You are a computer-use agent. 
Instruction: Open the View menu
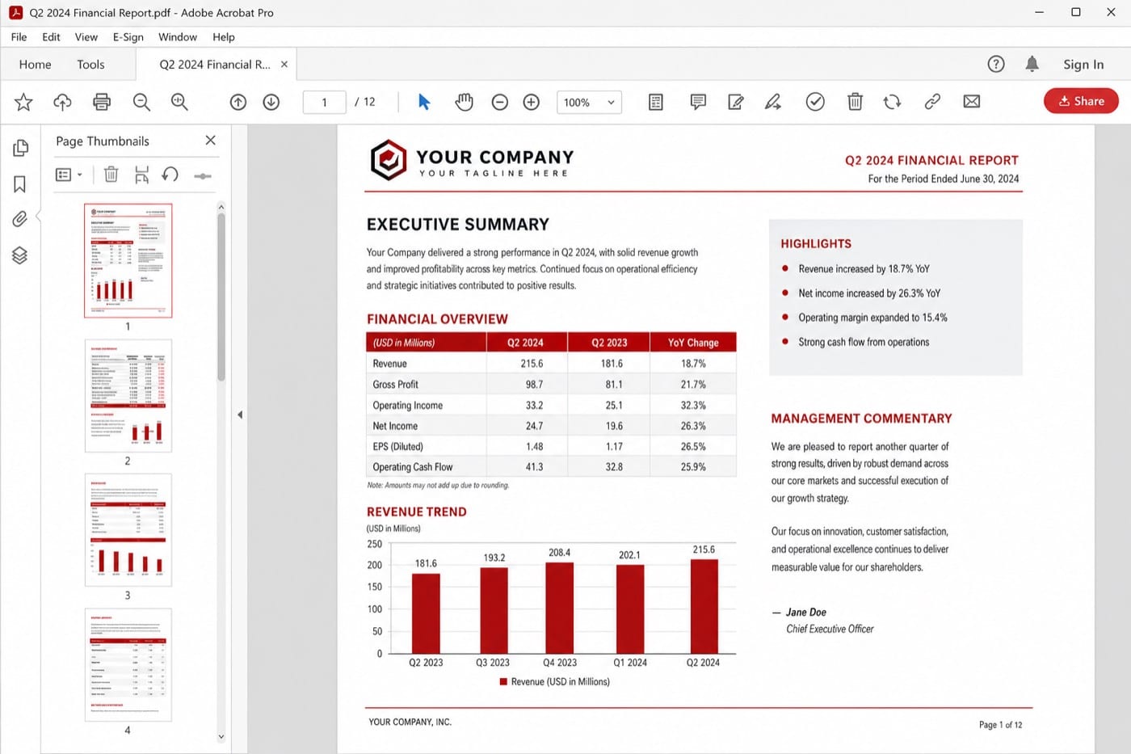(86, 37)
